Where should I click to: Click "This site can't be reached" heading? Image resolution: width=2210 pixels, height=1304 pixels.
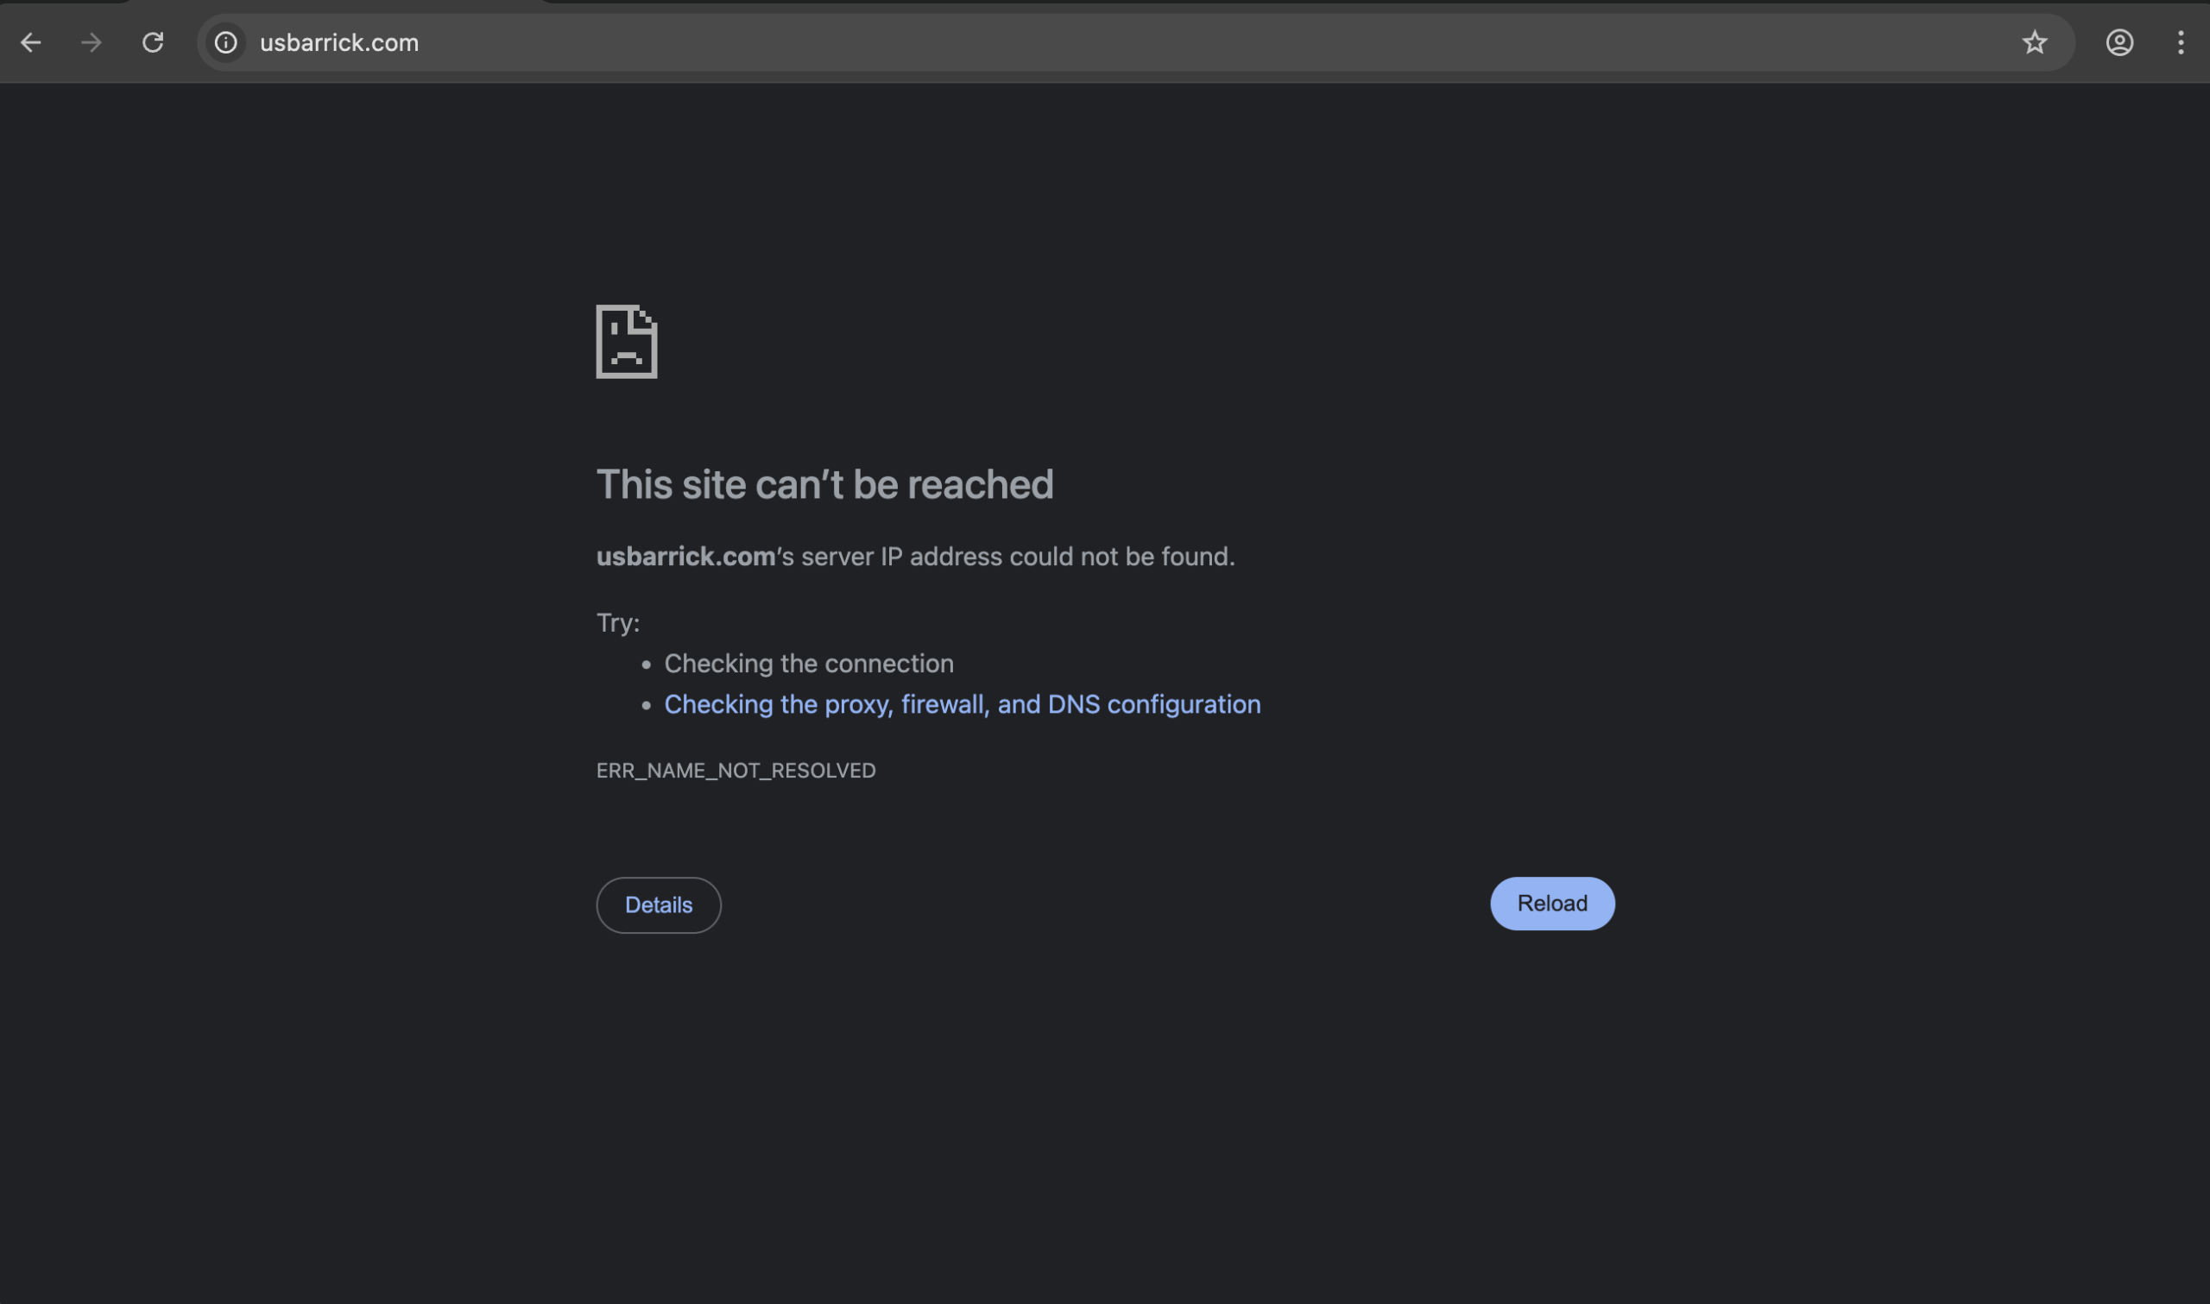click(x=824, y=484)
